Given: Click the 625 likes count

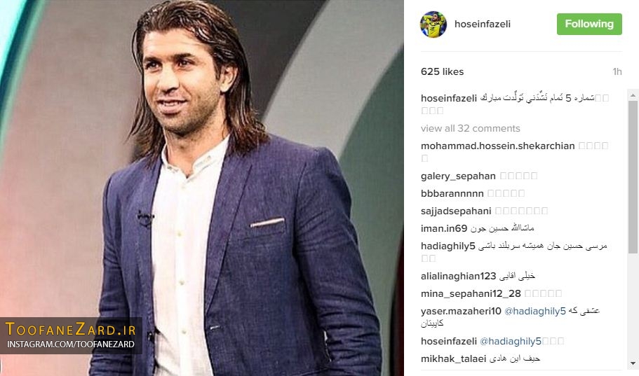Looking at the screenshot, I should click(x=442, y=71).
